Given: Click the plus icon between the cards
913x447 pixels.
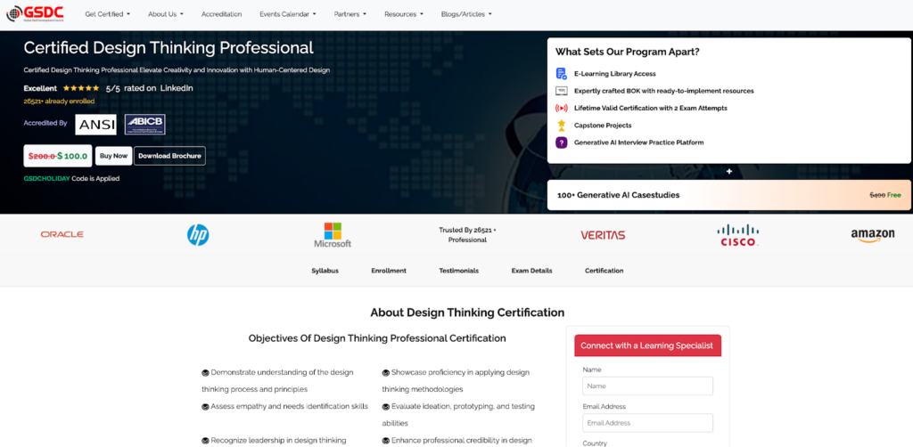Looking at the screenshot, I should [729, 172].
